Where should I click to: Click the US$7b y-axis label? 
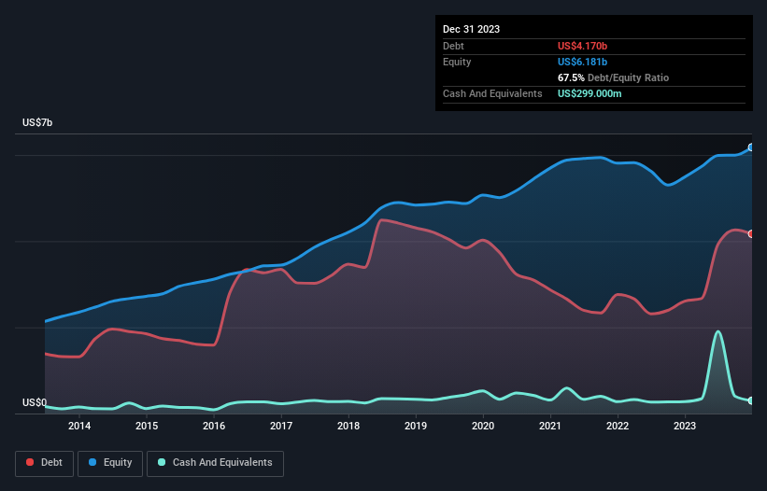(x=37, y=122)
